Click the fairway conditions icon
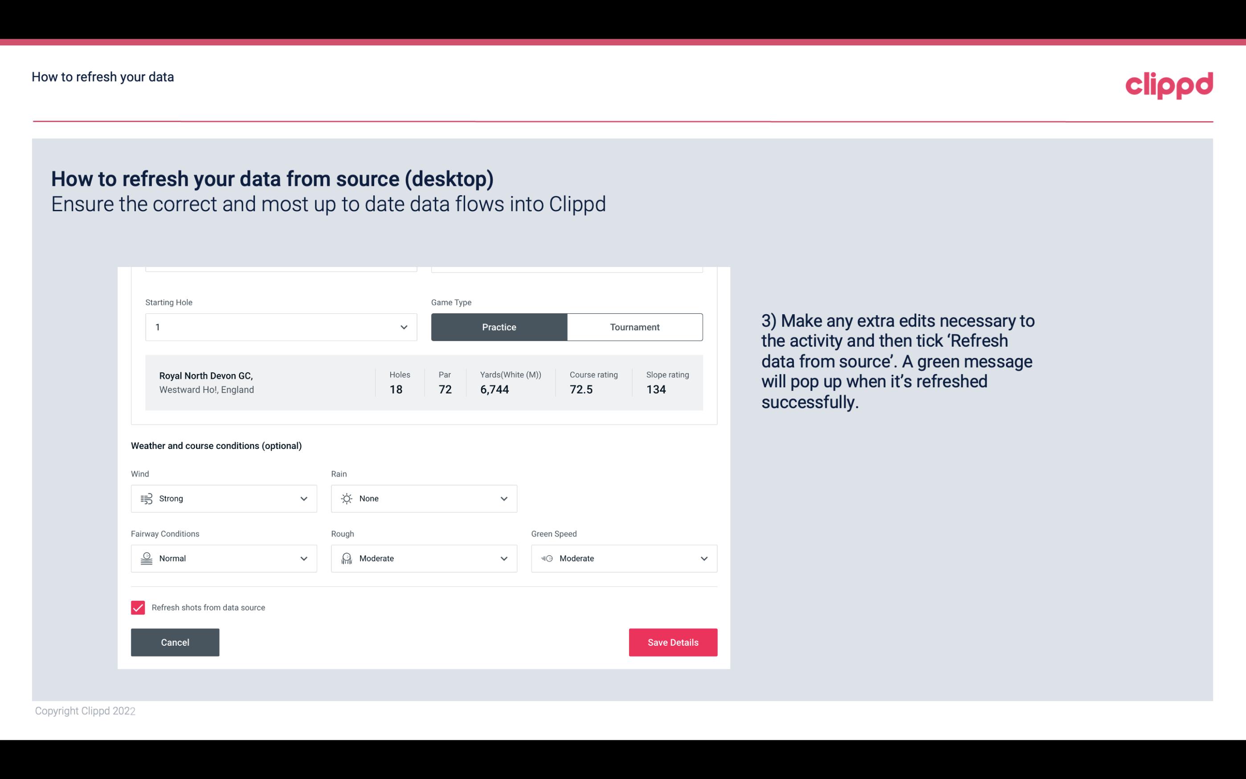Image resolution: width=1246 pixels, height=779 pixels. tap(146, 558)
